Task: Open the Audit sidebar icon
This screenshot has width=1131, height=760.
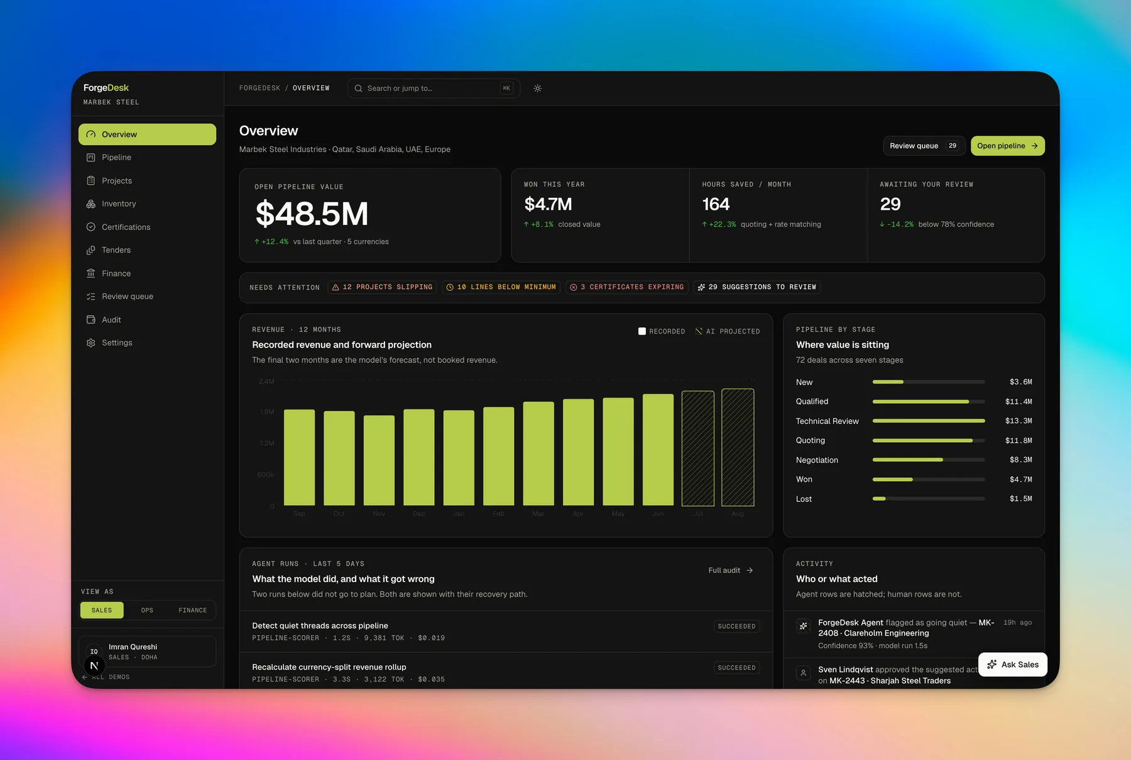Action: 90,320
